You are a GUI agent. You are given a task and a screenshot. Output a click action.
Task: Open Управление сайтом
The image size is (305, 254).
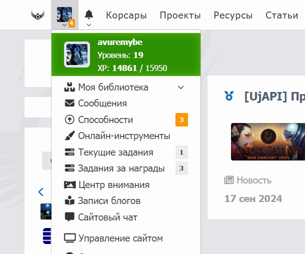click(120, 238)
